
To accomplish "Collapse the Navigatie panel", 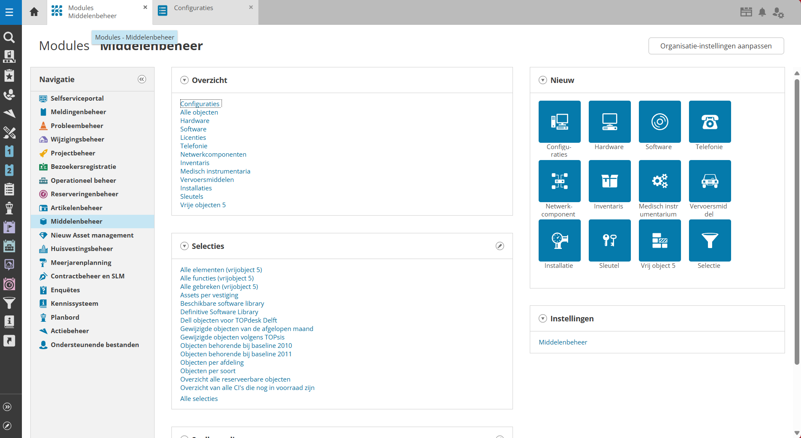I will [142, 79].
